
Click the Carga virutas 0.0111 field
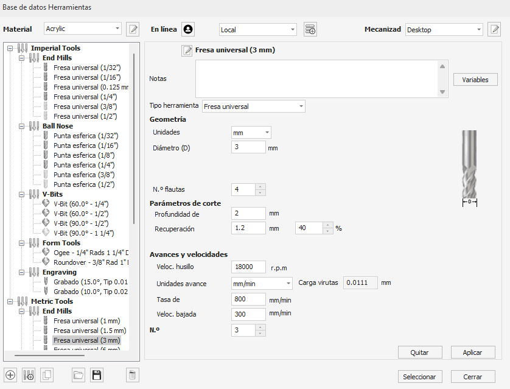(360, 282)
